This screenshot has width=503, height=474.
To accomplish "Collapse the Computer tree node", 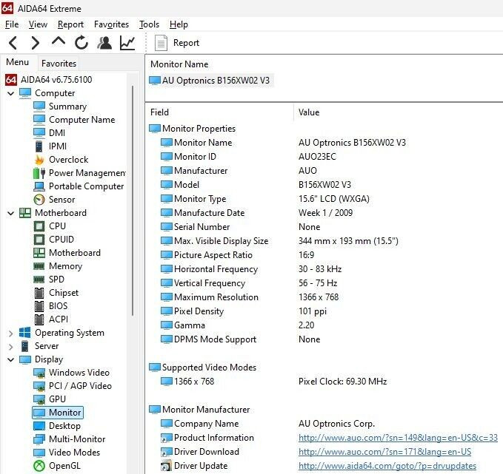I will point(10,93).
